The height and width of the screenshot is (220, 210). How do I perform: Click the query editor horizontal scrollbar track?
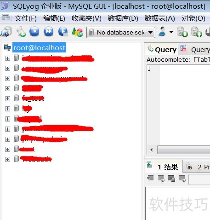183,150
